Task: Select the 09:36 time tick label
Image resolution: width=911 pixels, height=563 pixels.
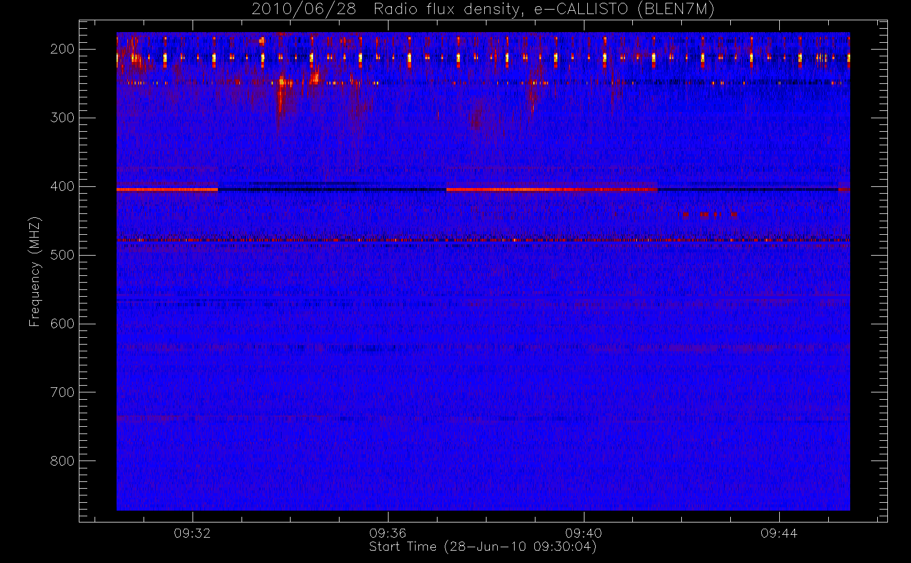Action: [x=387, y=533]
